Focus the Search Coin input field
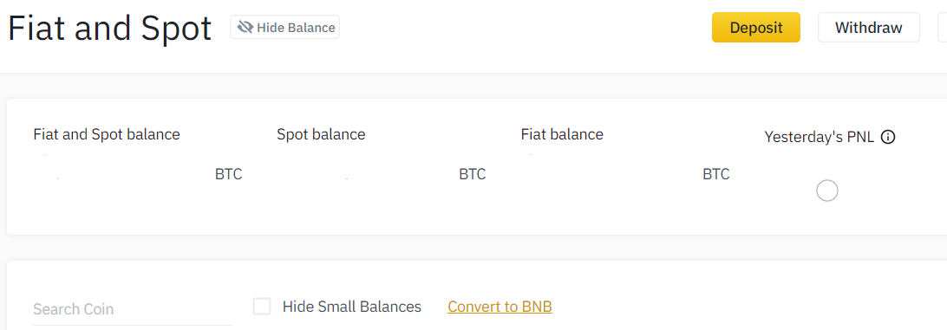Image resolution: width=947 pixels, height=330 pixels. [x=133, y=309]
